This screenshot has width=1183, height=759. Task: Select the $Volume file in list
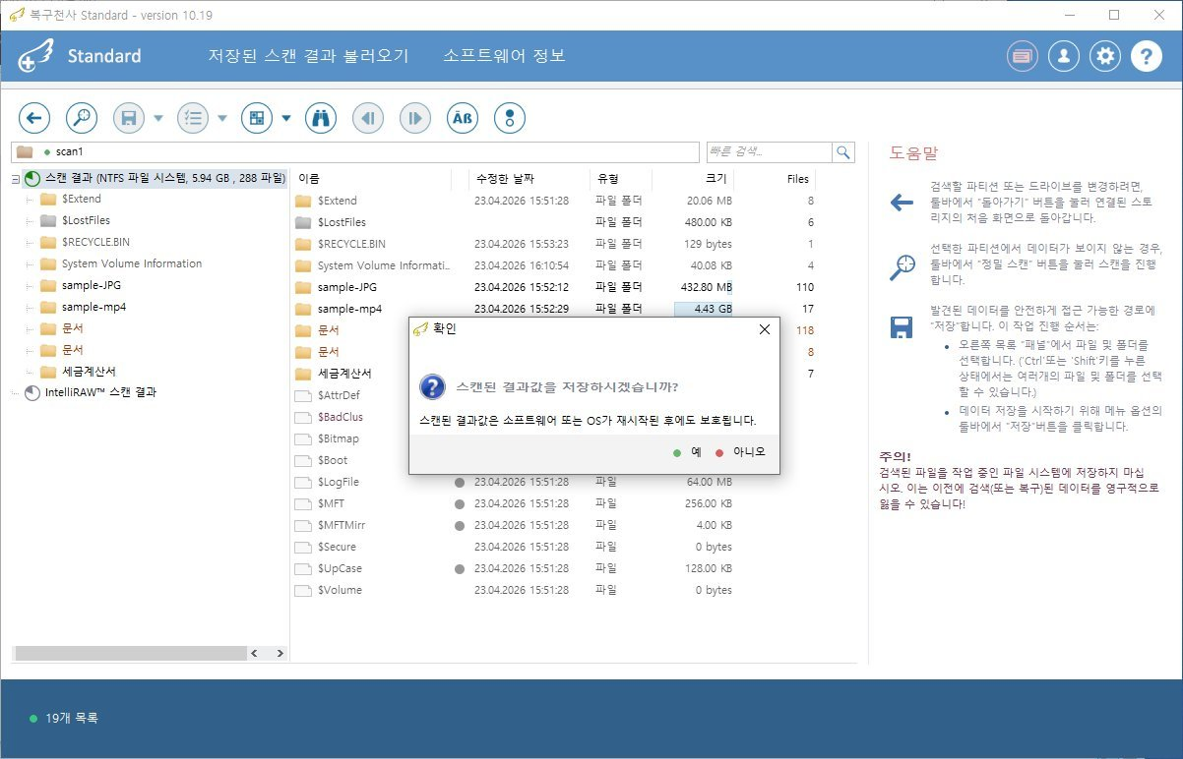click(x=556, y=590)
